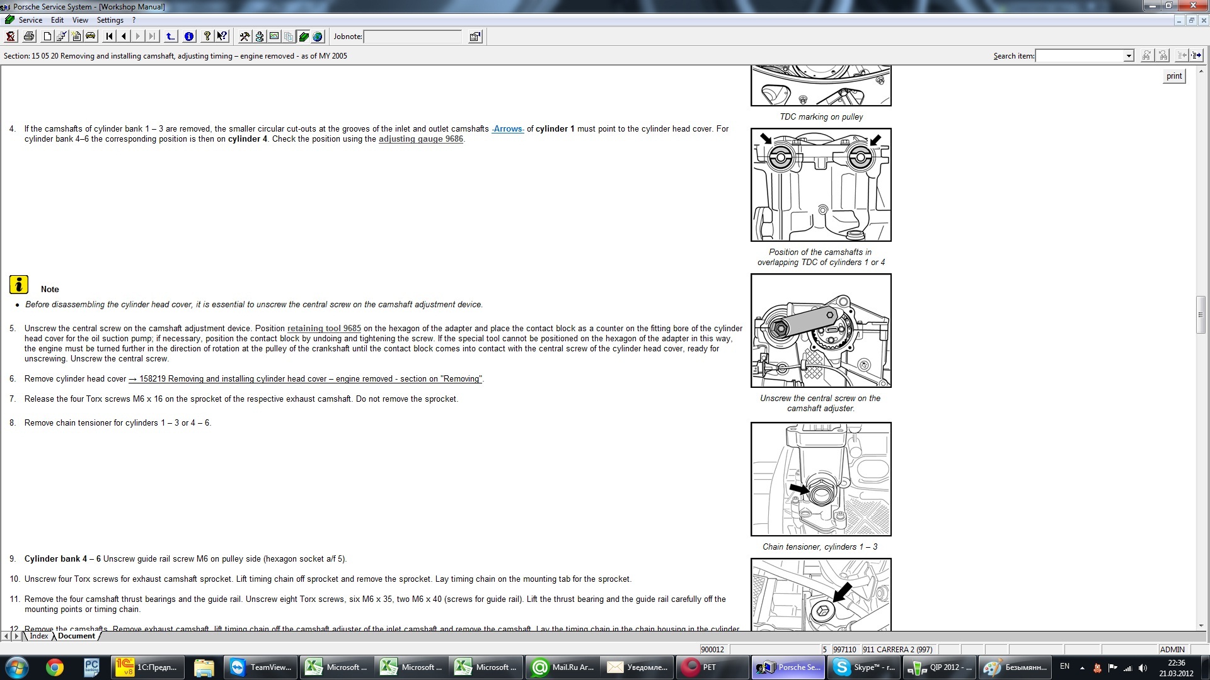
Task: Click the yellow question mark help icon
Action: (207, 37)
